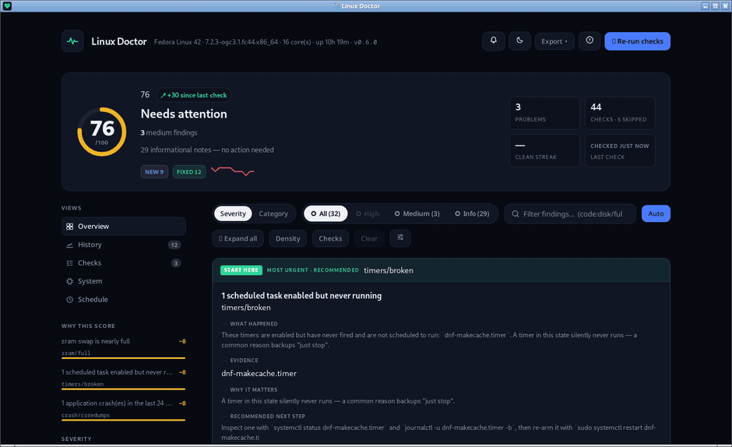Click the NEW 9 badge
The width and height of the screenshot is (732, 447).
(x=154, y=172)
